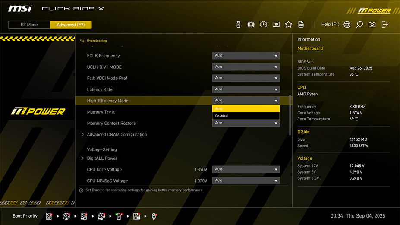Click the memory card profile icon
Viewport: 400px width, 225px height.
click(276, 25)
